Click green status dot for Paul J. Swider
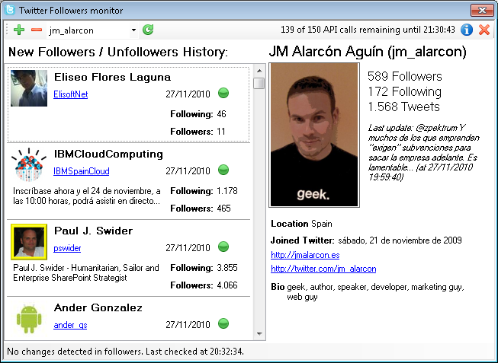 point(223,247)
